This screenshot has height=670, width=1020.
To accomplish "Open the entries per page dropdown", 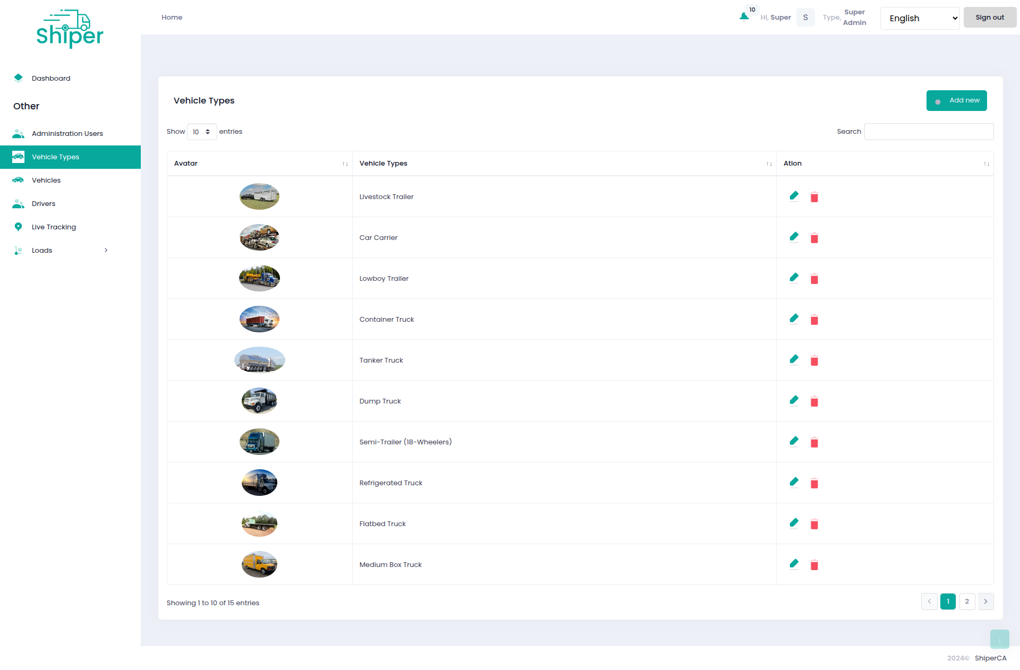I will click(x=202, y=132).
